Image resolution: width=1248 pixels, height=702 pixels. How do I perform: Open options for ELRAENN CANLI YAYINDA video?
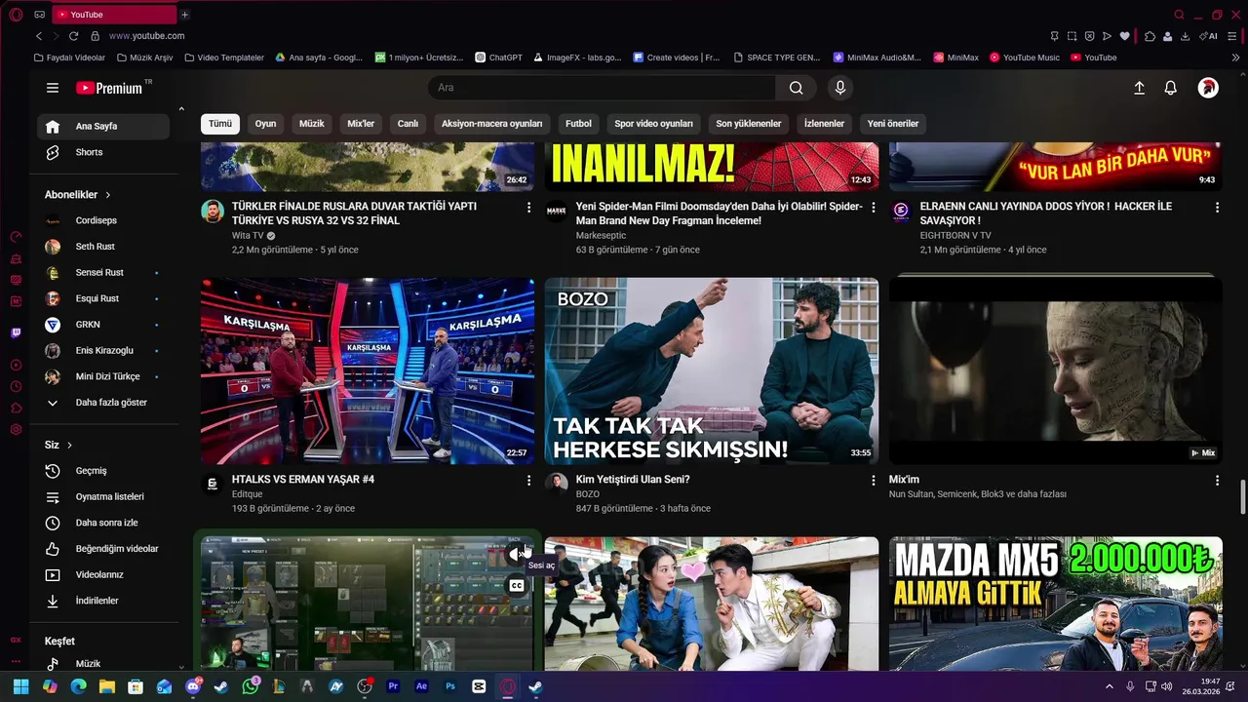click(x=1217, y=208)
